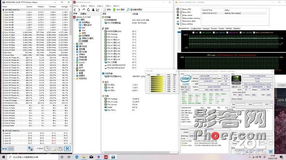Open Microsoft Edge from taskbar

pyautogui.click(x=76, y=157)
